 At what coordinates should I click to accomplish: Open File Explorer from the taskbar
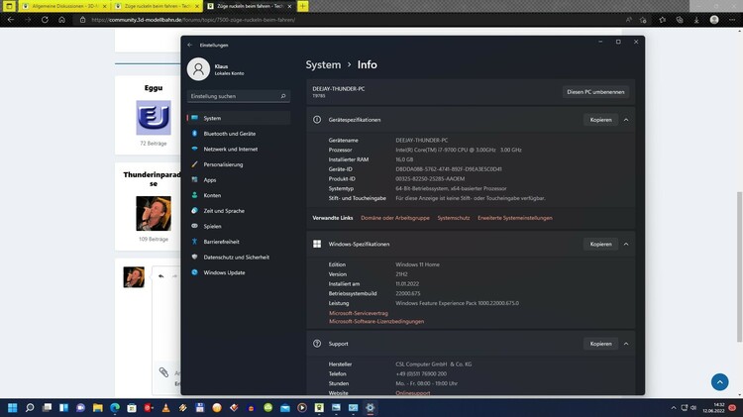[98, 407]
